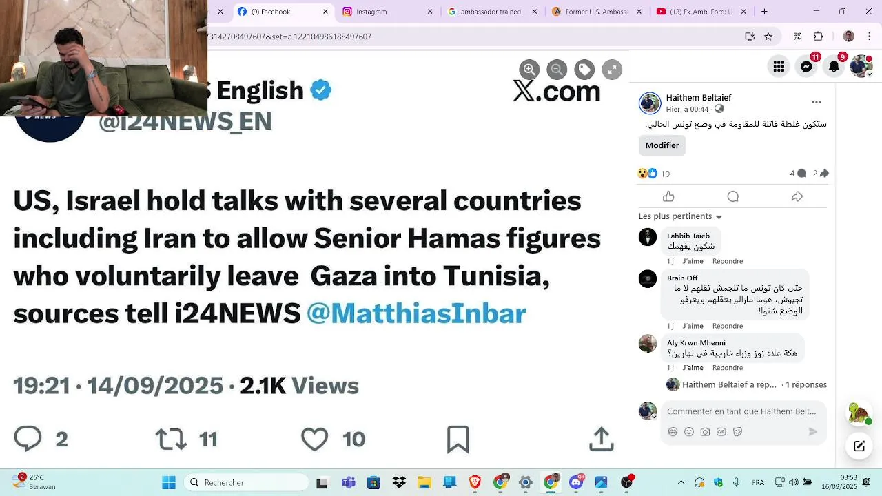Like the post with thumbs-up
The width and height of the screenshot is (882, 496).
pos(668,197)
